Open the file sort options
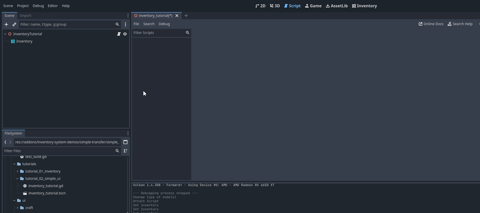 125,151
